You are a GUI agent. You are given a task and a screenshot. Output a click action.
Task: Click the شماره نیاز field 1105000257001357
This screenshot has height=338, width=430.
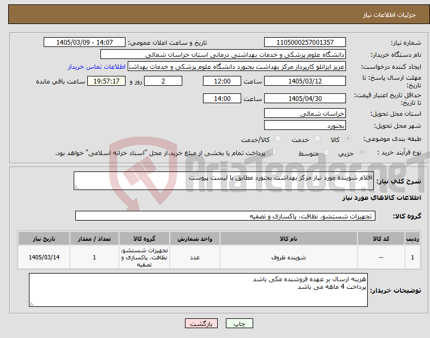tap(304, 42)
